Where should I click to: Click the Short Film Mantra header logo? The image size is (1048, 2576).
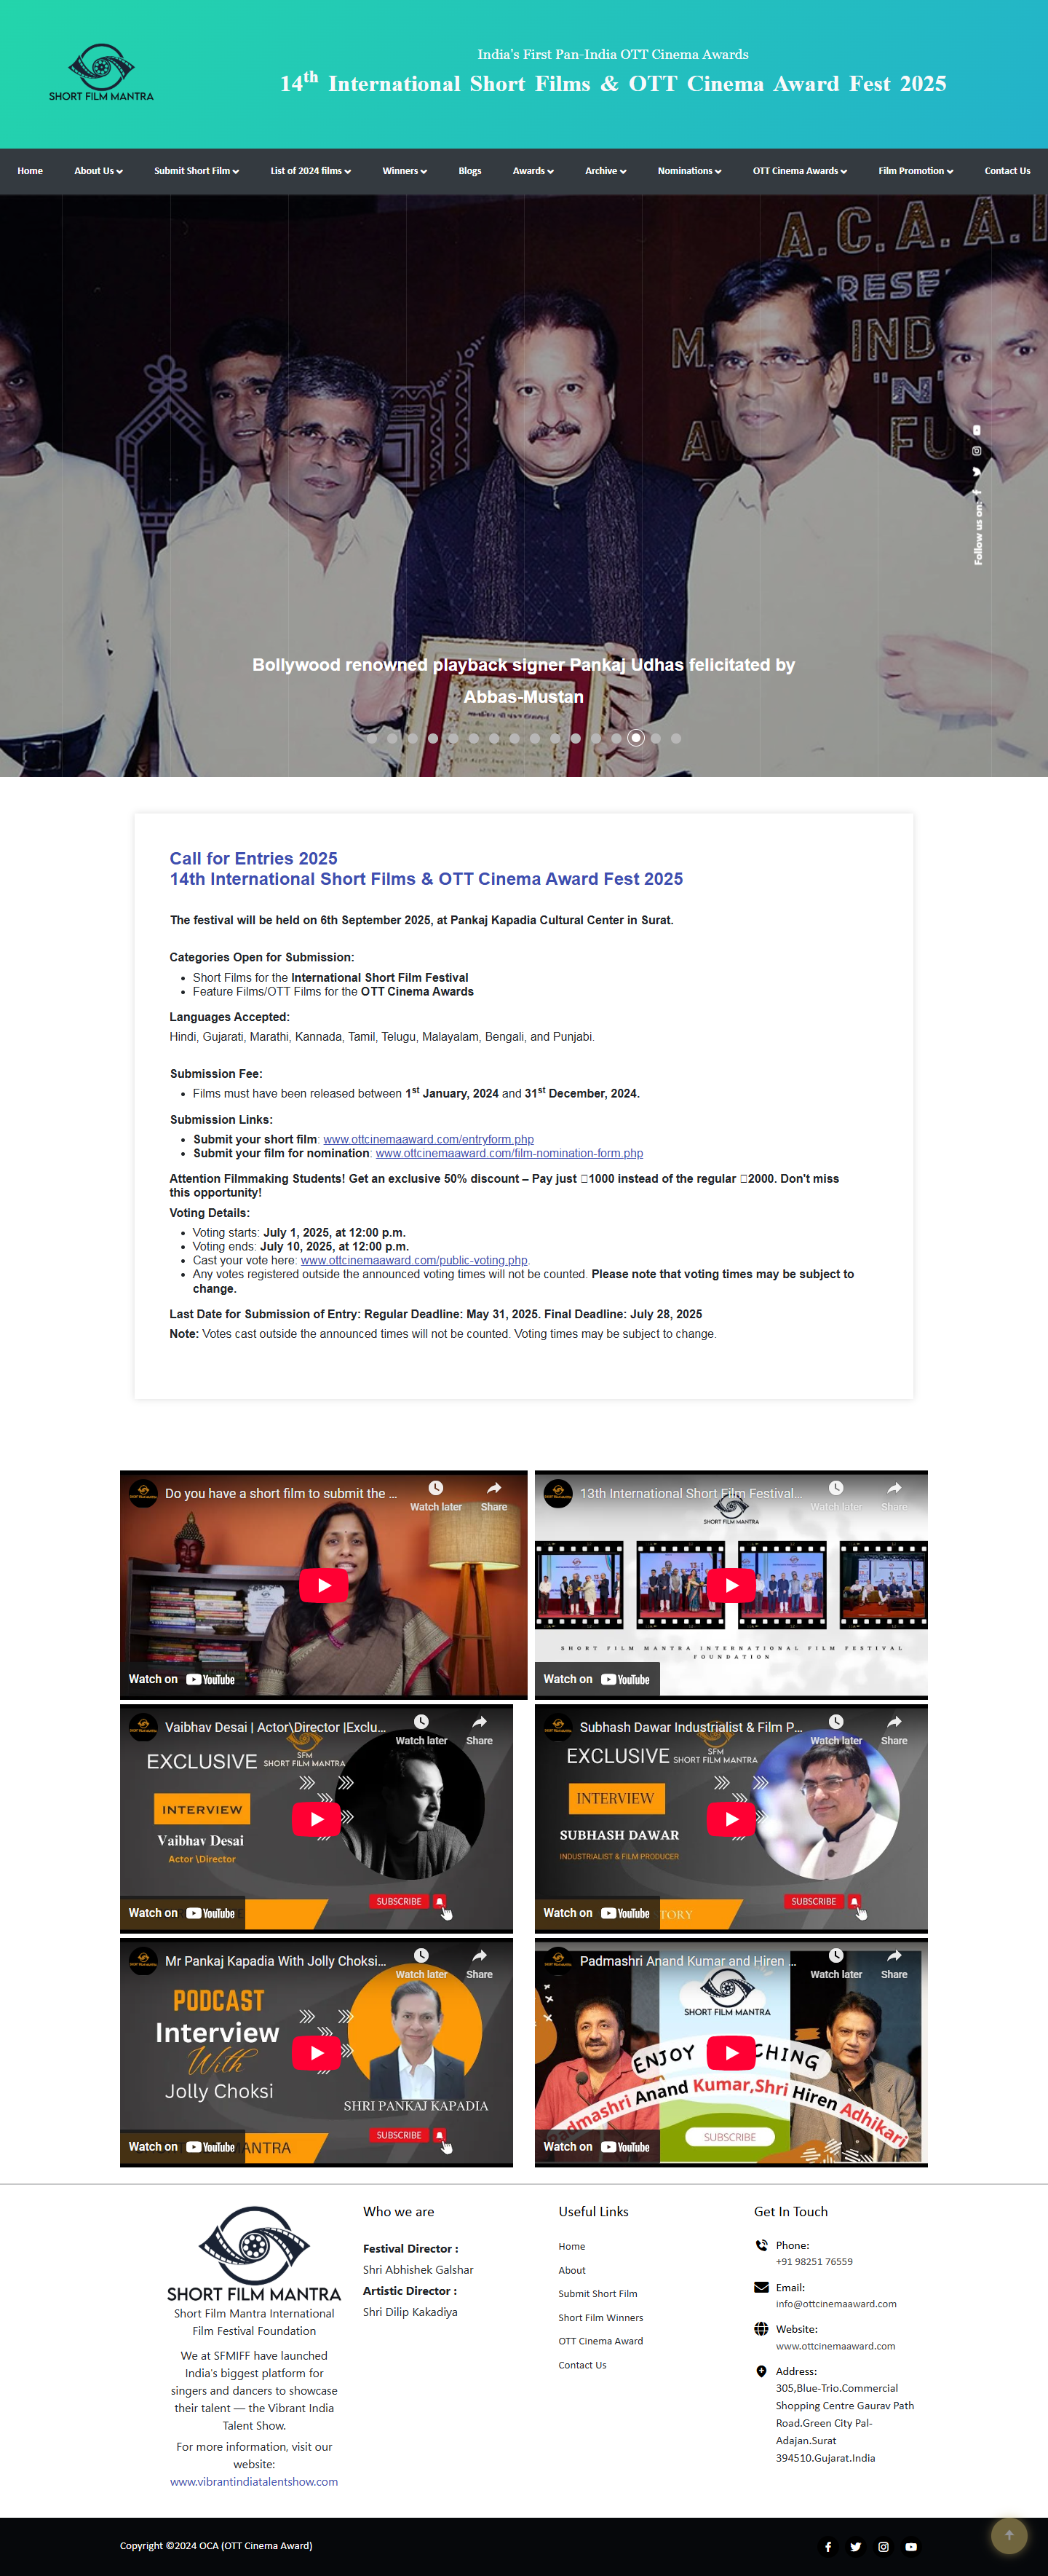tap(101, 72)
